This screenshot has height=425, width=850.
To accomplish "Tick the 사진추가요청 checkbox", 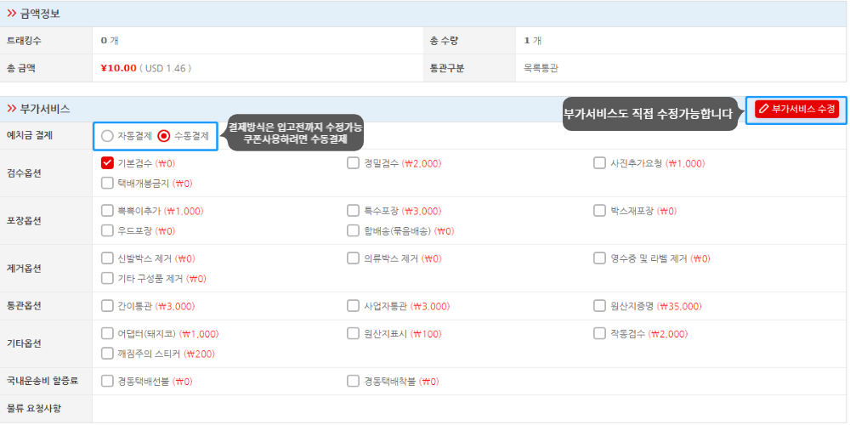I will (x=599, y=163).
